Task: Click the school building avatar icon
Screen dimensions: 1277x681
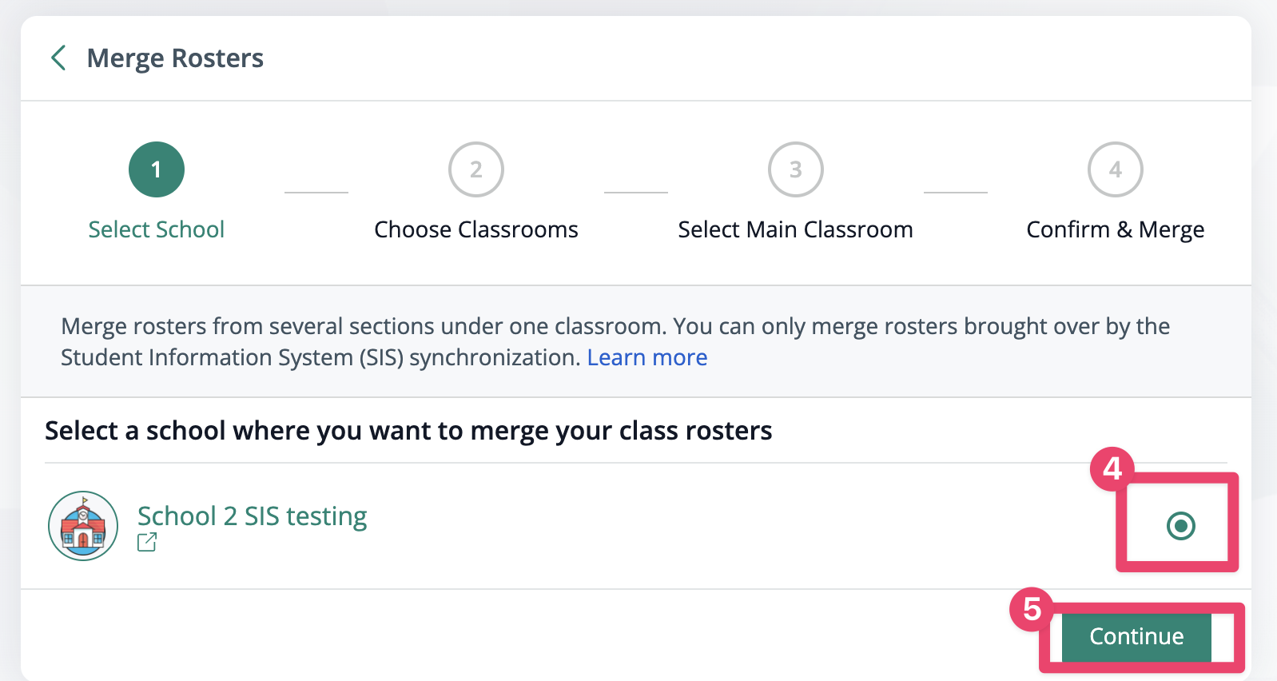Action: click(83, 526)
